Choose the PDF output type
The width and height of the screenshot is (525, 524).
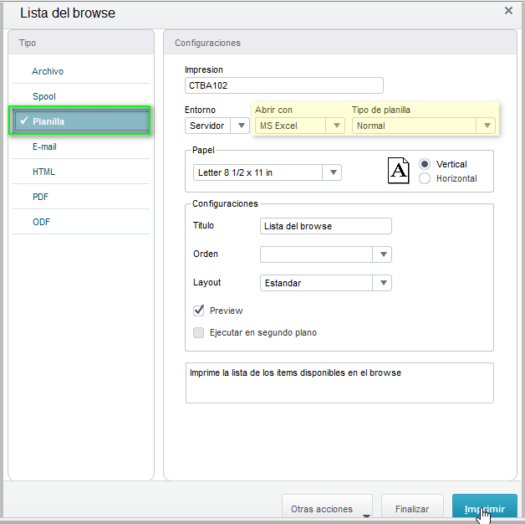pyautogui.click(x=81, y=197)
